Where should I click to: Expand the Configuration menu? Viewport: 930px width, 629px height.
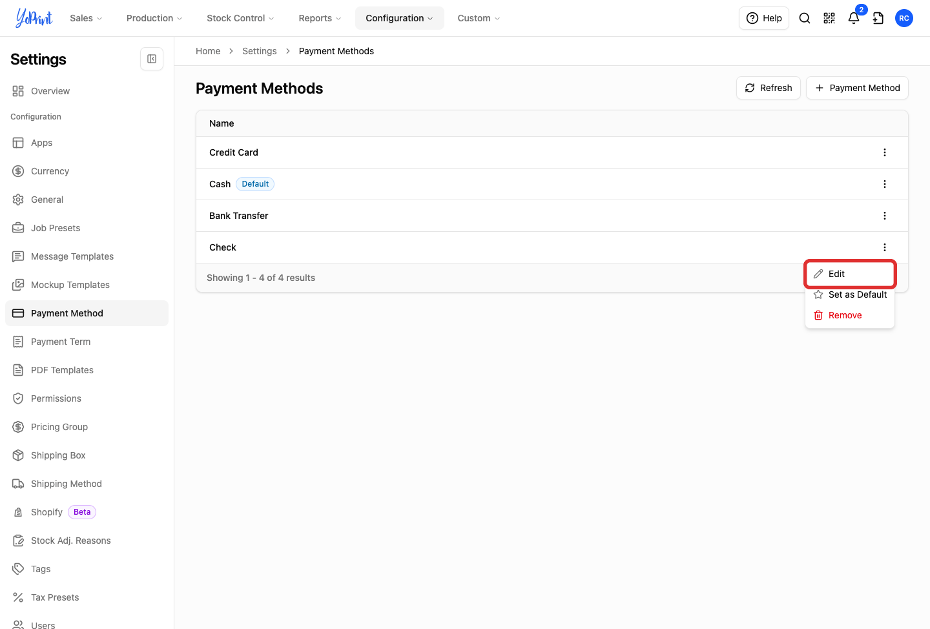[399, 18]
